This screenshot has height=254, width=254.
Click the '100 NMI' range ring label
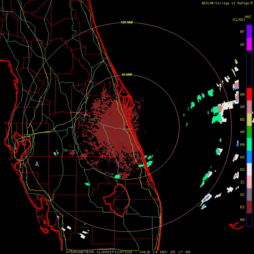tap(127, 22)
